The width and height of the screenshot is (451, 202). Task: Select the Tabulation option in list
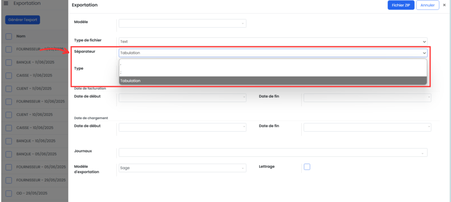(x=273, y=81)
